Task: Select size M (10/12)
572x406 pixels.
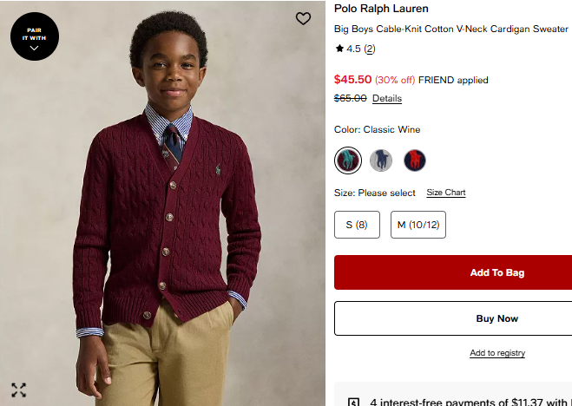Action: pyautogui.click(x=418, y=225)
